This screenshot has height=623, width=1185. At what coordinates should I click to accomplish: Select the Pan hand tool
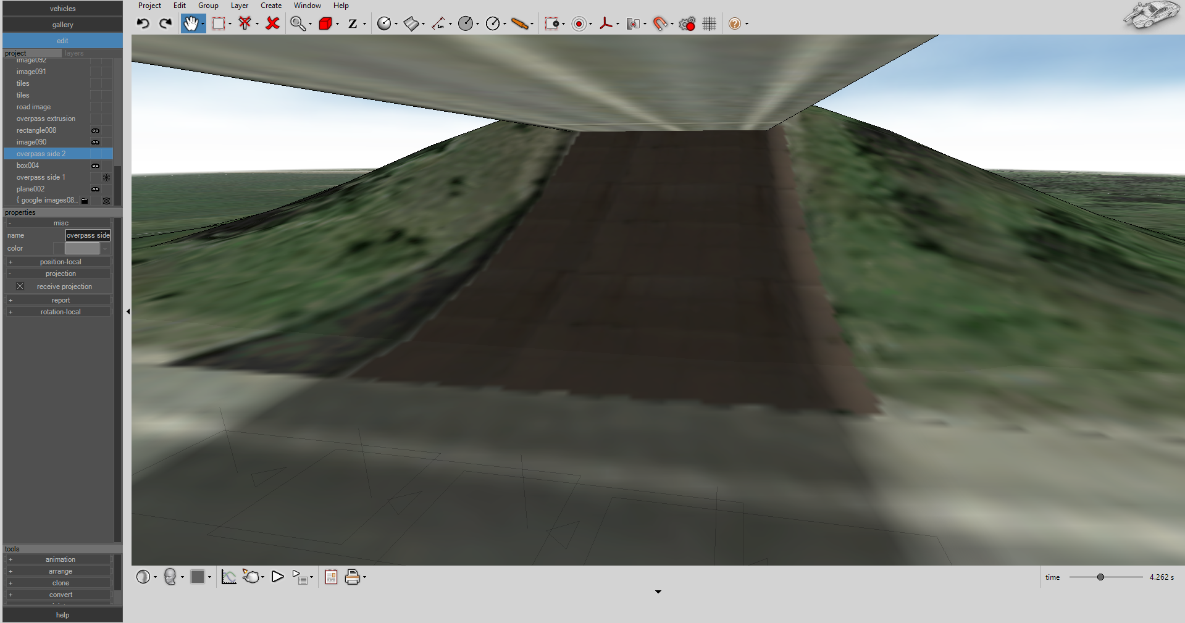pyautogui.click(x=191, y=23)
